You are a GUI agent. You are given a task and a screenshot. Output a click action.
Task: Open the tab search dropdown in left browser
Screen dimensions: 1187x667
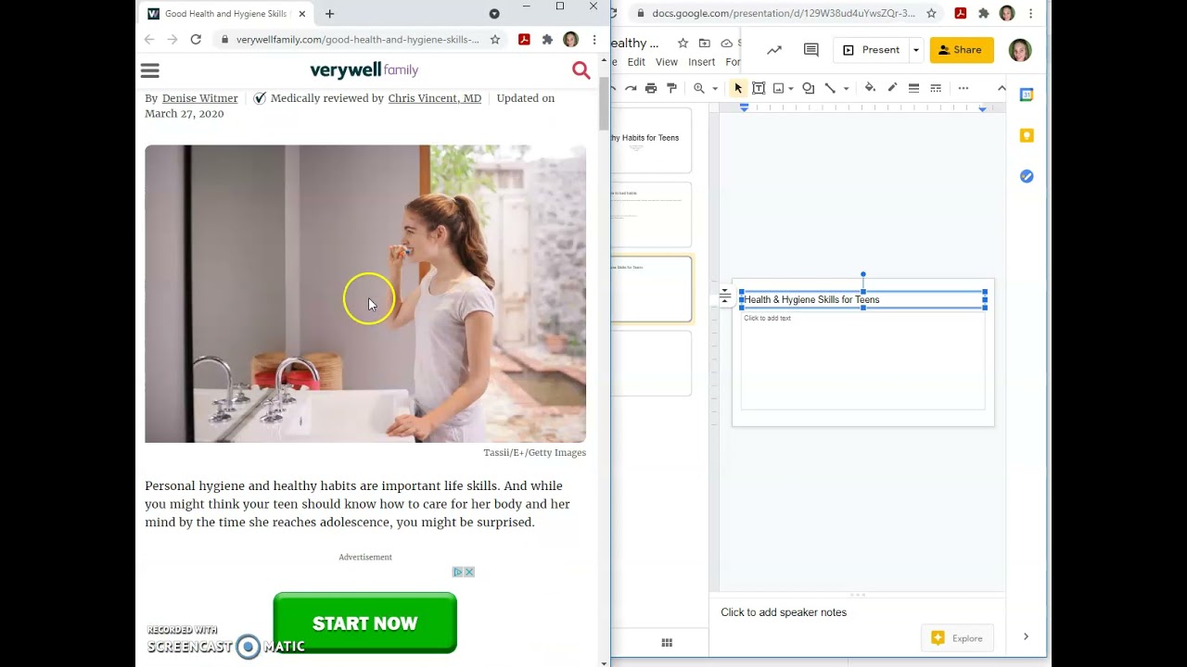pos(494,14)
